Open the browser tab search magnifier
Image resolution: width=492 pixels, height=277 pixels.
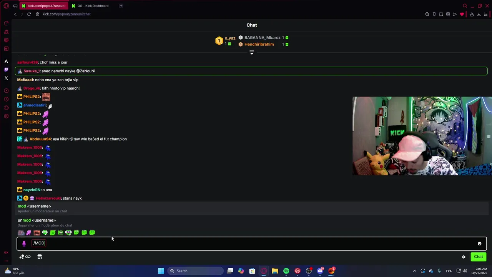pyautogui.click(x=465, y=6)
